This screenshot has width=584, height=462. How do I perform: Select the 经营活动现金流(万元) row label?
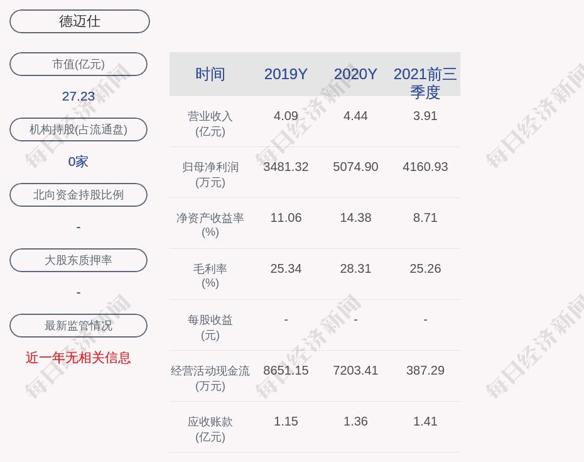[210, 378]
